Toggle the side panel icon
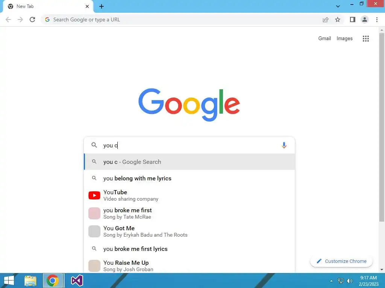 353,19
